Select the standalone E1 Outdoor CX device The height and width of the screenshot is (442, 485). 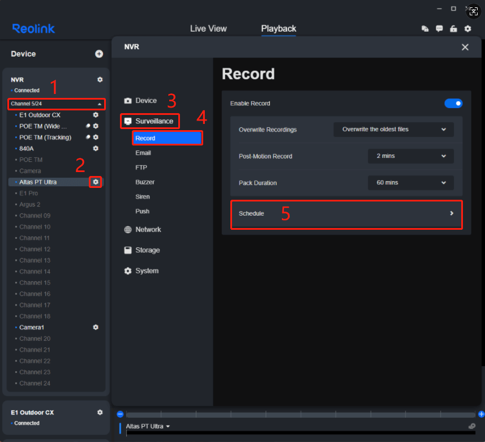[32, 412]
